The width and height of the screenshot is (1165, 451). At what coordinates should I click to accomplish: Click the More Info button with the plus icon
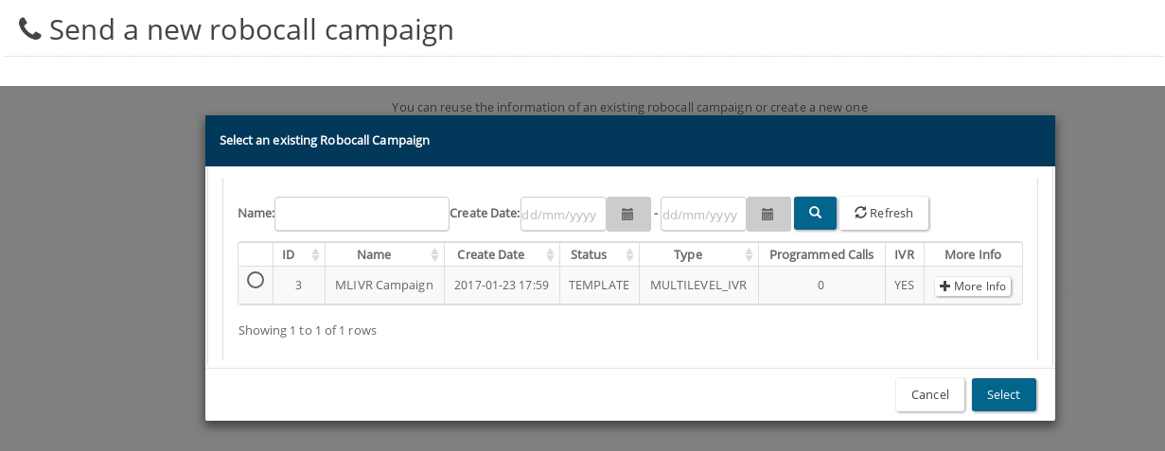973,286
